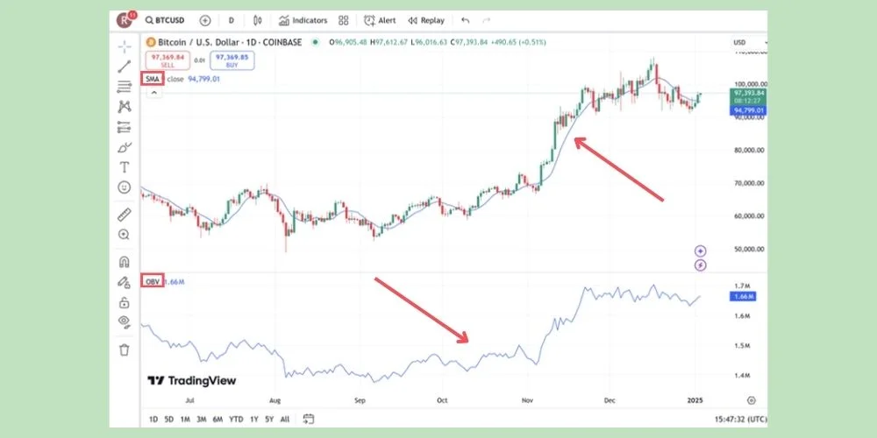Select the trend line drawing tool

pos(125,66)
